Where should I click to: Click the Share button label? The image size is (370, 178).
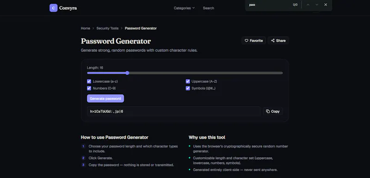pyautogui.click(x=281, y=41)
